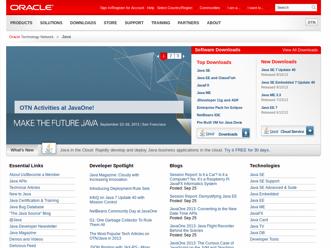Open Java Embedded technology link

264,194
